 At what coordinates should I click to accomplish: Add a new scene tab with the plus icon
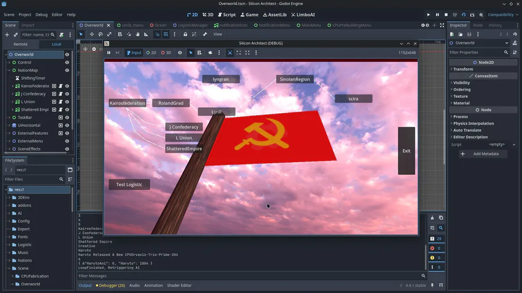[434, 25]
